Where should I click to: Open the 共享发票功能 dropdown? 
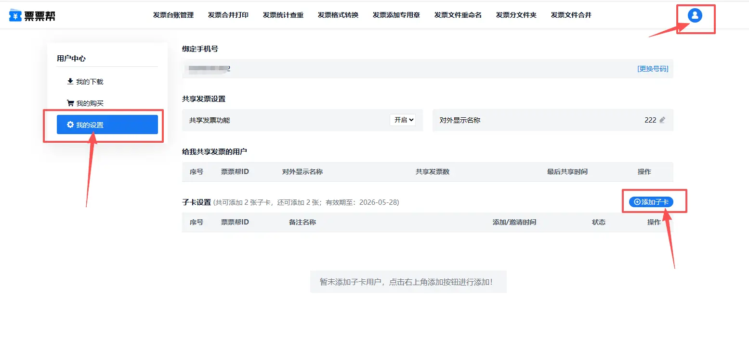coord(402,120)
